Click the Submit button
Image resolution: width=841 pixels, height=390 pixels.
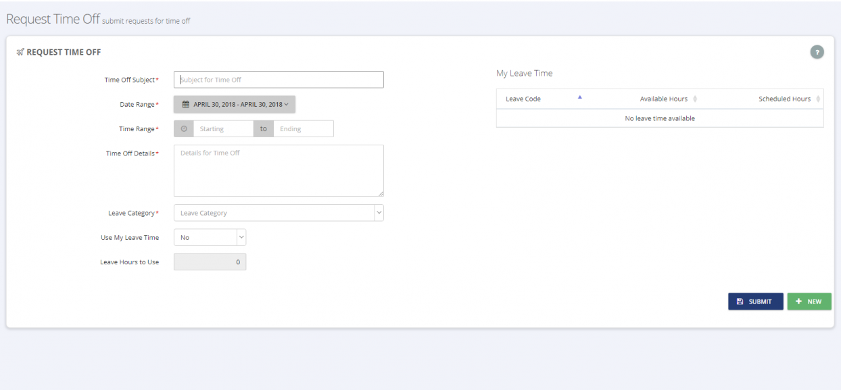(x=756, y=301)
